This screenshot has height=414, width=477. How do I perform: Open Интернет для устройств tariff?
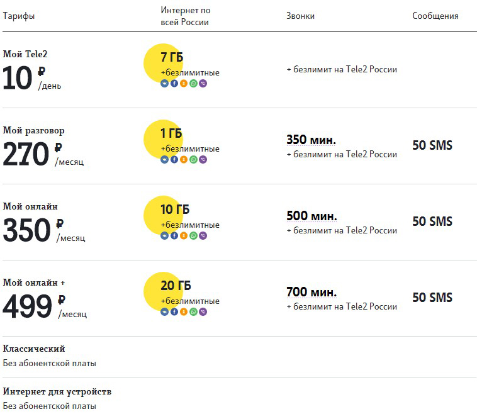coord(57,391)
